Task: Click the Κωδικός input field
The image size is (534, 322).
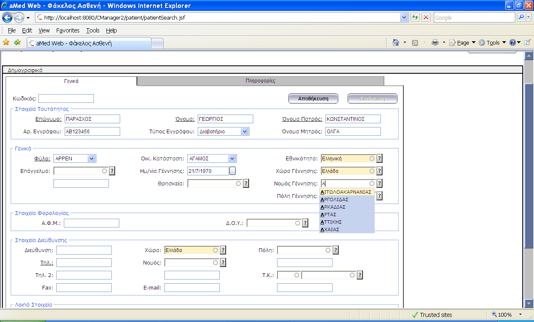Action: (66, 99)
